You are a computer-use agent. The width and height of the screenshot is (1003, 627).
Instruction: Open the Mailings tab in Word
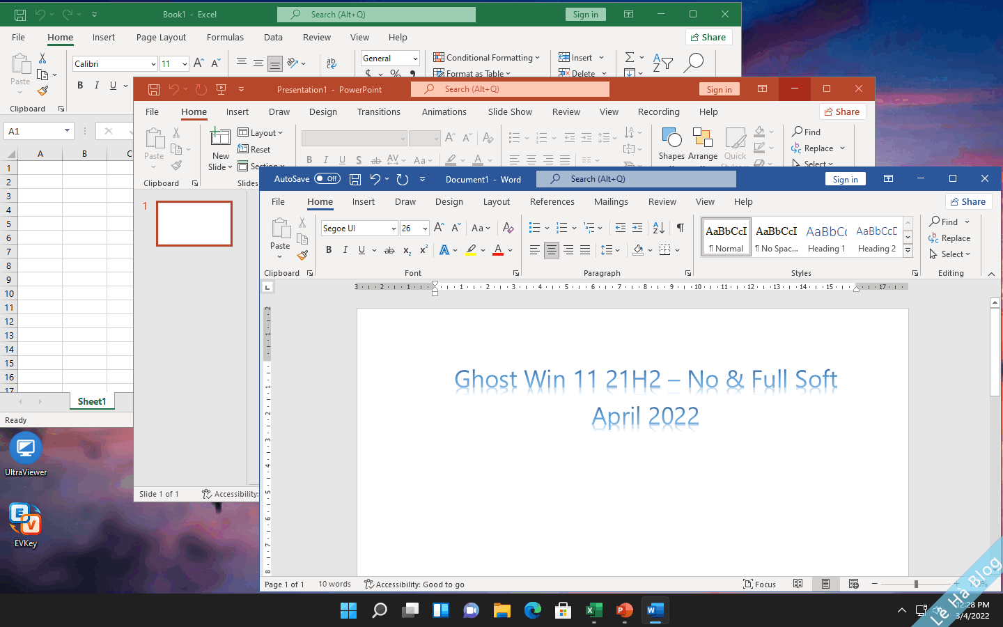611,201
